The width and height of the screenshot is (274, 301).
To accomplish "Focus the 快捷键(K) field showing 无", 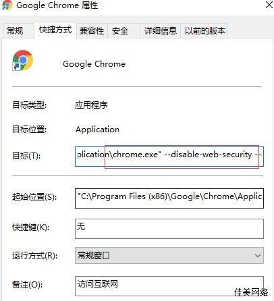I will [169, 229].
